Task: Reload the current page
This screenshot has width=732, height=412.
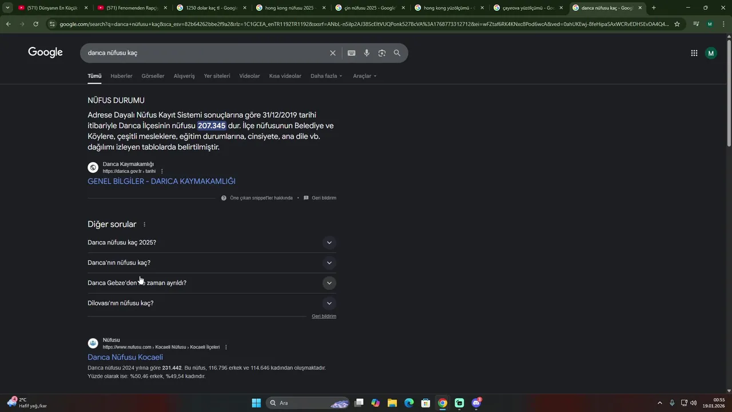Action: pos(35,24)
